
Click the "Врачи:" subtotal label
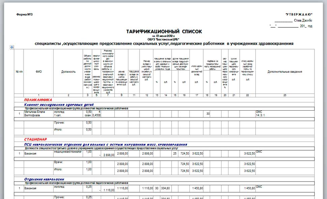click(58, 162)
